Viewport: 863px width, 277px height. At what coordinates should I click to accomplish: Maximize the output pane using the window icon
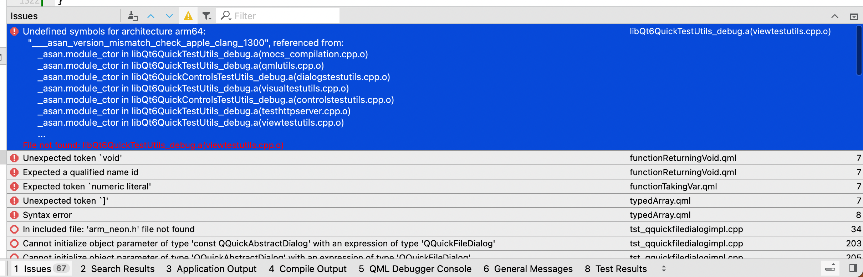point(854,16)
